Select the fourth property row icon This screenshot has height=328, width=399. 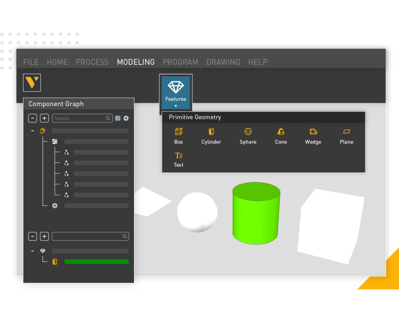pyautogui.click(x=66, y=184)
